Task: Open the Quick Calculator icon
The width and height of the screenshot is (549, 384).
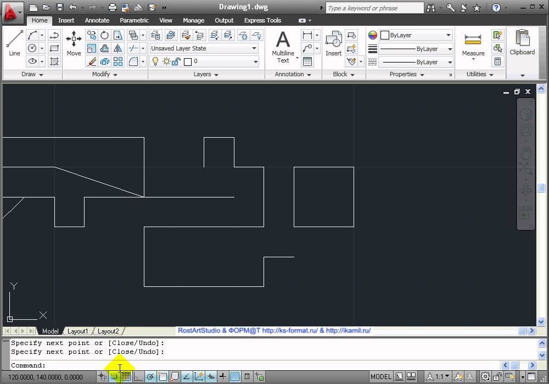Action: tap(497, 61)
